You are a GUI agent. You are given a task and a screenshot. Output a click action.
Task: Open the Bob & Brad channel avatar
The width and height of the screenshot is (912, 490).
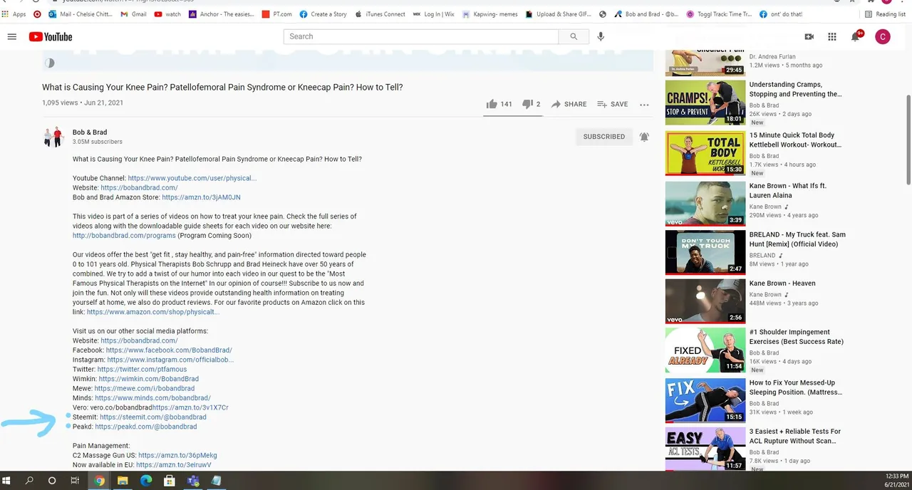54,137
